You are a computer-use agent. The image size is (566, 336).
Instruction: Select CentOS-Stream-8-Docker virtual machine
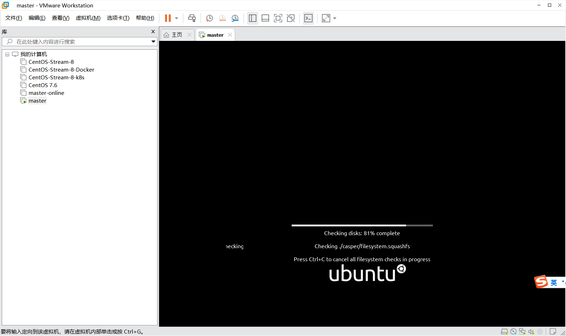pos(61,70)
